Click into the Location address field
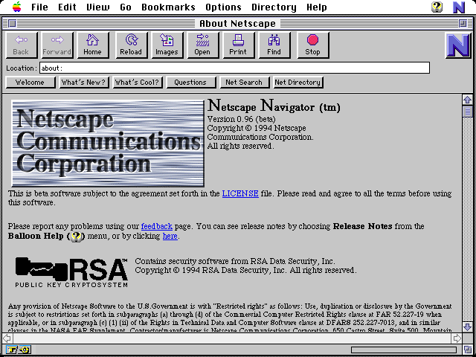The image size is (476, 357). tap(235, 68)
